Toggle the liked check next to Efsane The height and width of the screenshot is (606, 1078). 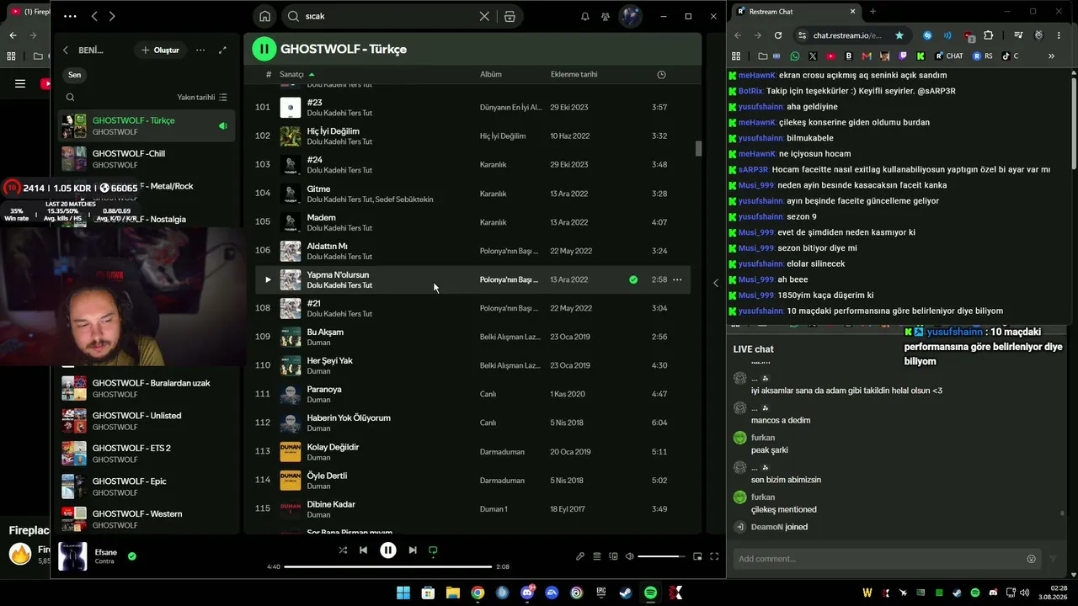tap(131, 556)
